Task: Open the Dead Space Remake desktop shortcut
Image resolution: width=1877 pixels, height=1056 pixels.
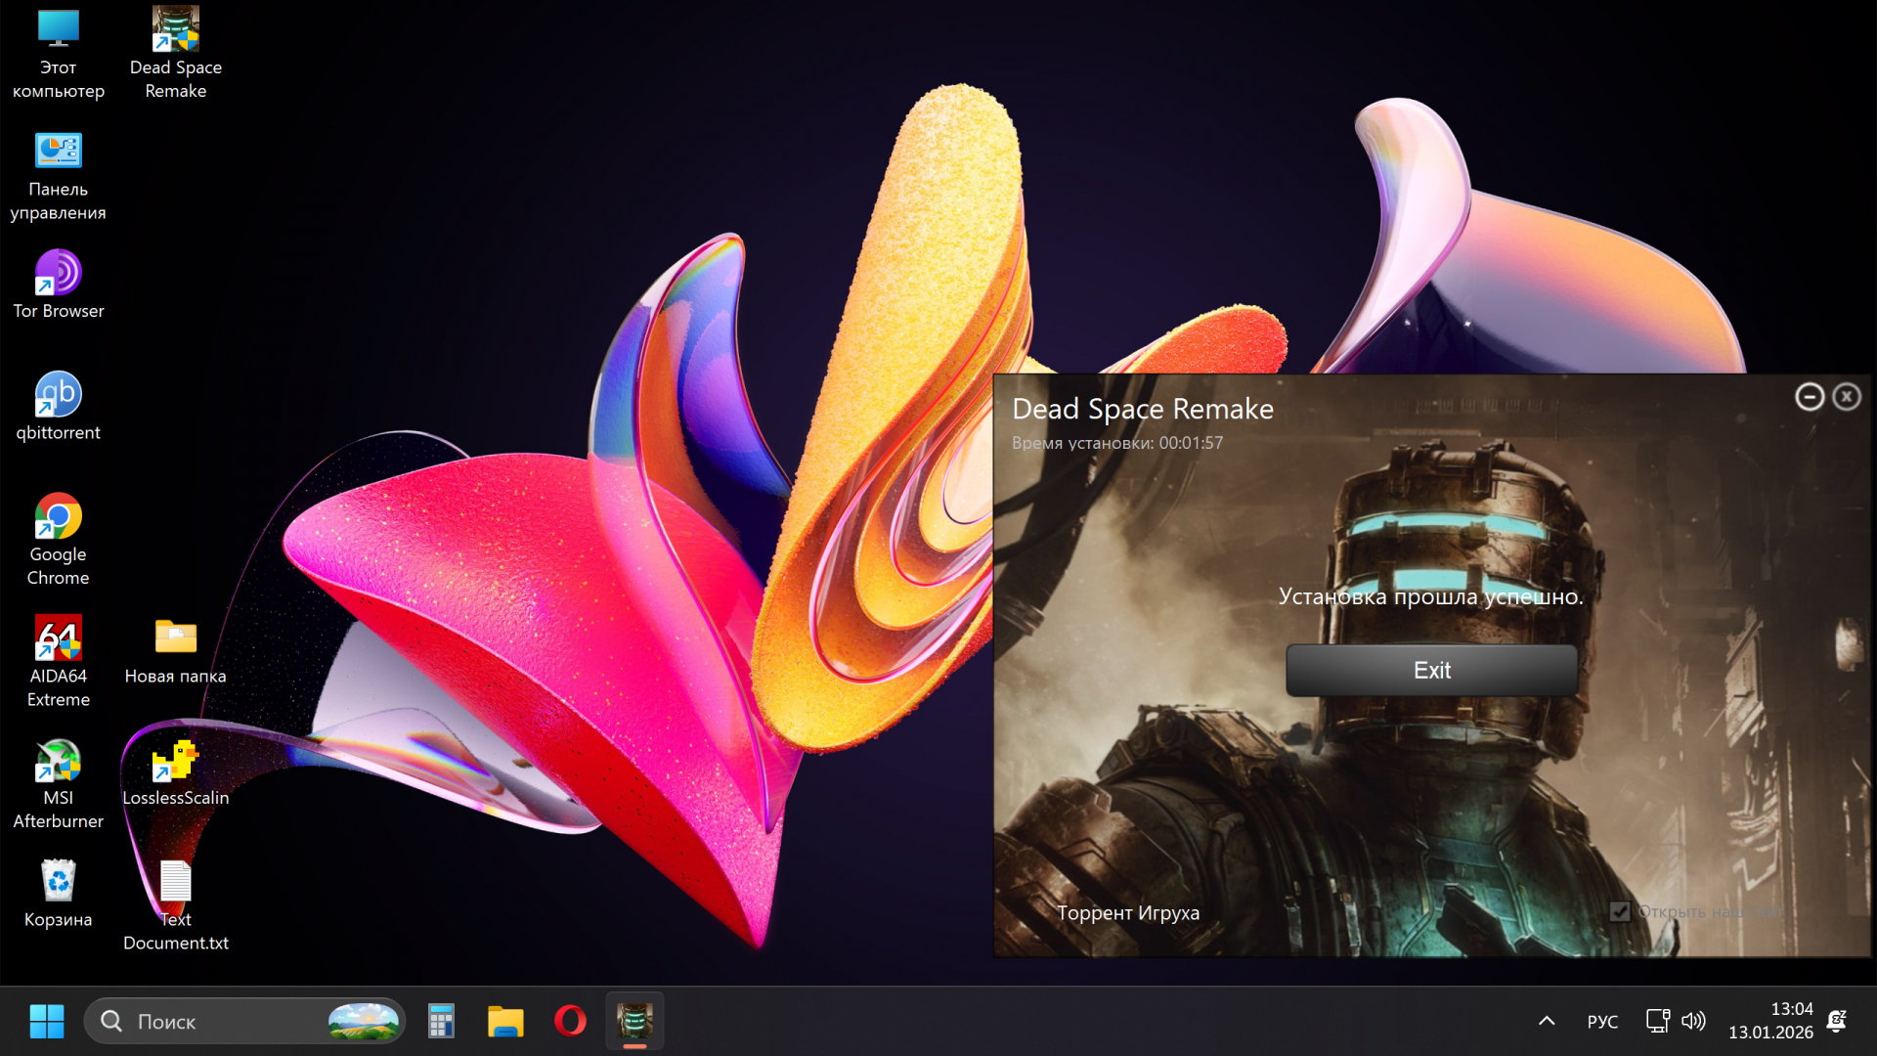Action: (x=175, y=30)
